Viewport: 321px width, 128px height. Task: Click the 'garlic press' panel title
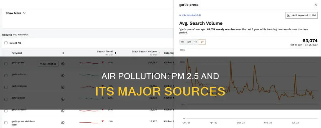(x=189, y=5)
